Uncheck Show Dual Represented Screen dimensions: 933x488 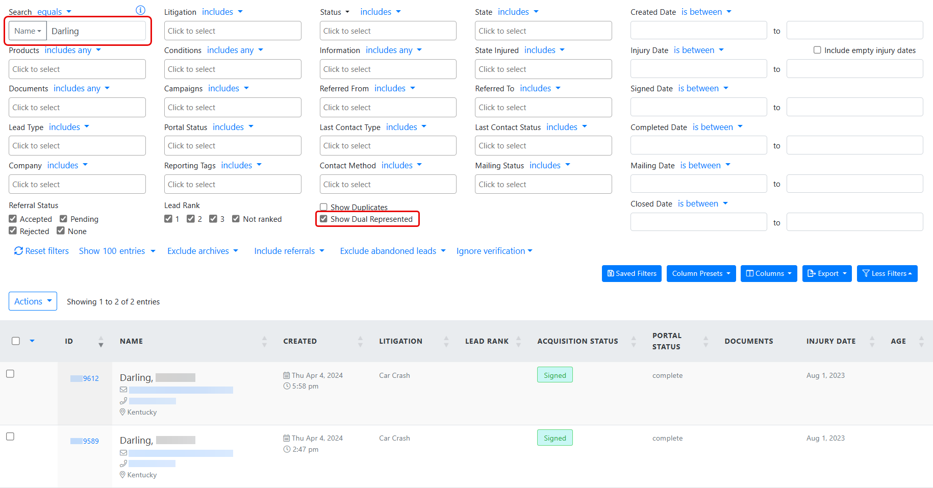tap(323, 219)
